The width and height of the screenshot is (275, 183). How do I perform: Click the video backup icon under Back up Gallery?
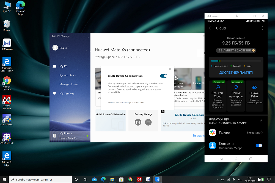pos(148,122)
